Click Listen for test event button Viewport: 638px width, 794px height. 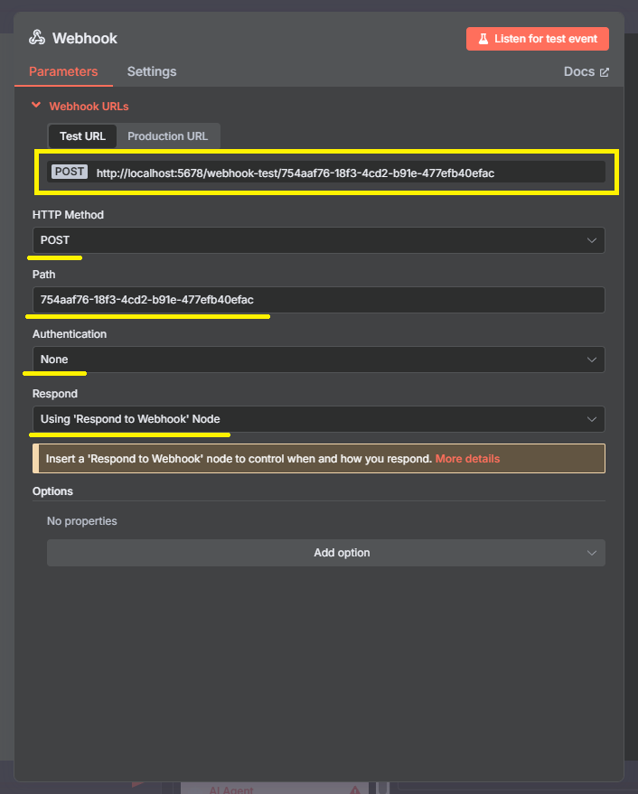click(537, 39)
